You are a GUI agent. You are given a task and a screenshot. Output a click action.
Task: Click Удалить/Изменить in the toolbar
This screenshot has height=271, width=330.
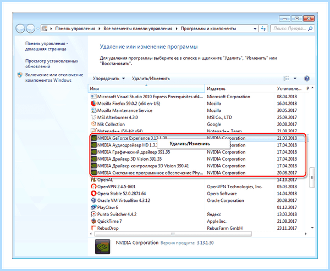click(151, 78)
